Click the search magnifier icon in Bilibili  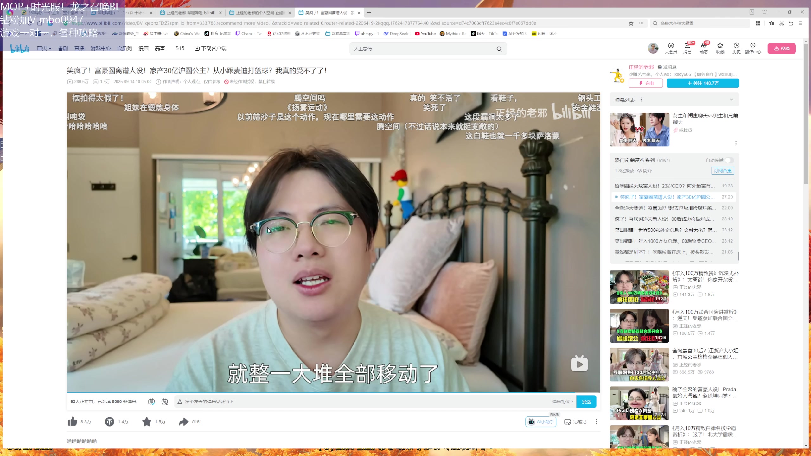click(499, 49)
